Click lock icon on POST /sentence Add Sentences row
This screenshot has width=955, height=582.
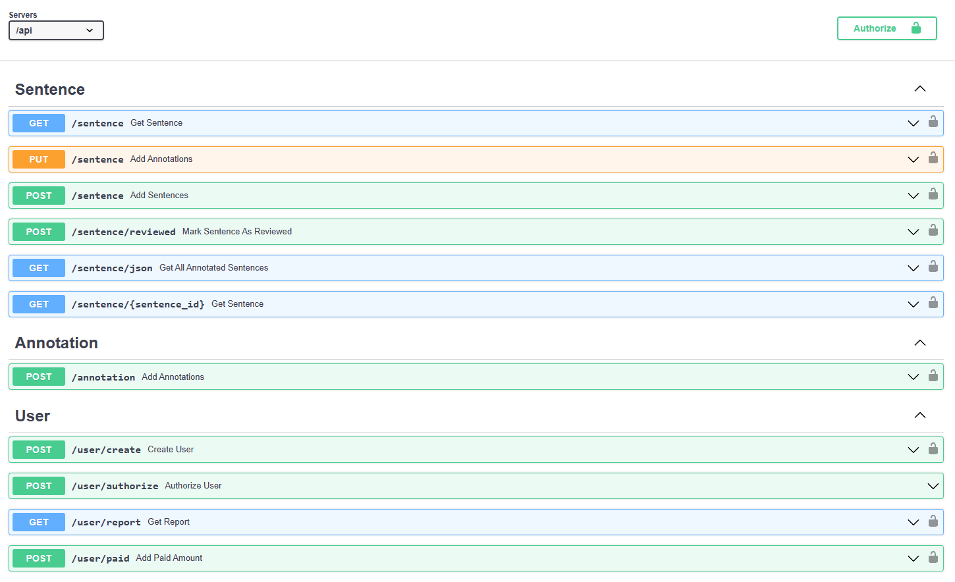[x=933, y=194]
